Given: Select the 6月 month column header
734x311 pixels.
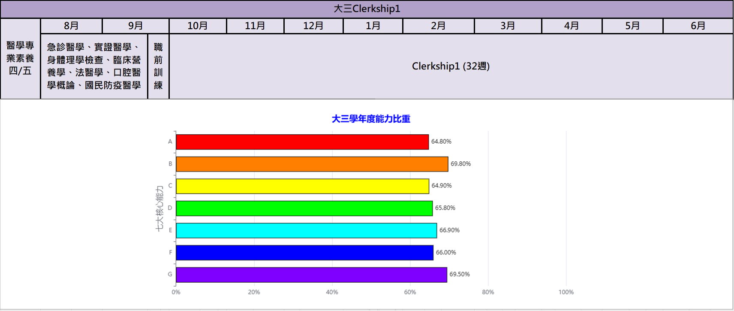Looking at the screenshot, I should coord(698,26).
